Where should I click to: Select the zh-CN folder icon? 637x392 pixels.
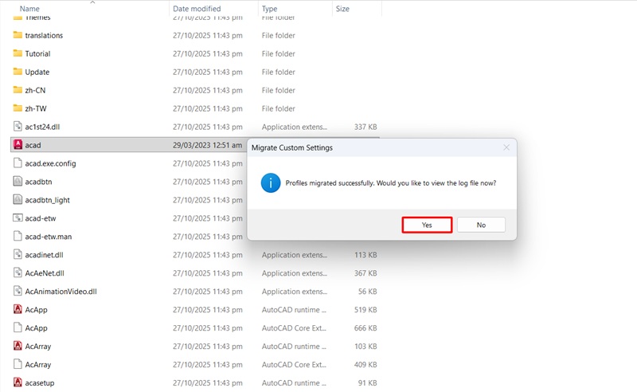point(18,90)
